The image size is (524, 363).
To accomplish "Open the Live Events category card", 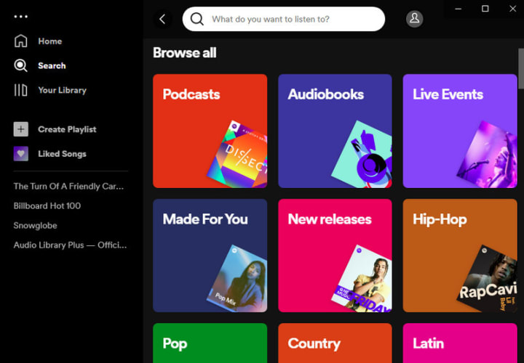I will click(x=460, y=131).
